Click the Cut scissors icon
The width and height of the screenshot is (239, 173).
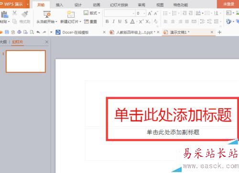click(14, 13)
